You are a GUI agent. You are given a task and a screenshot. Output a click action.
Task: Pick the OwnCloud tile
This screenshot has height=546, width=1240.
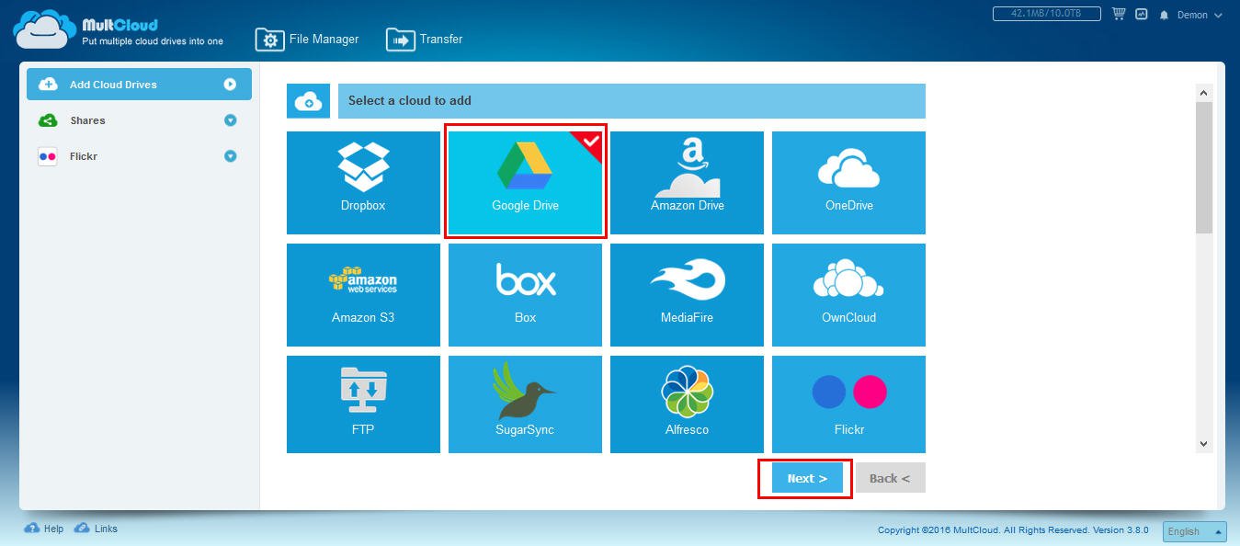click(x=848, y=295)
